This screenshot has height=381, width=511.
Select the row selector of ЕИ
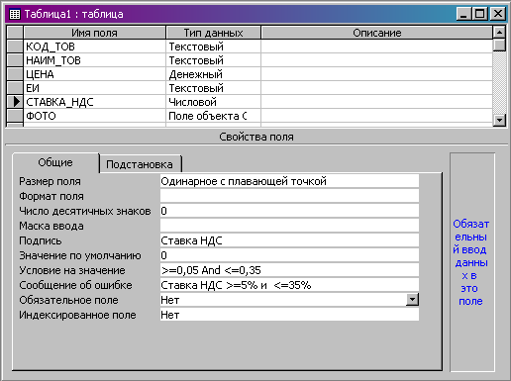point(15,88)
